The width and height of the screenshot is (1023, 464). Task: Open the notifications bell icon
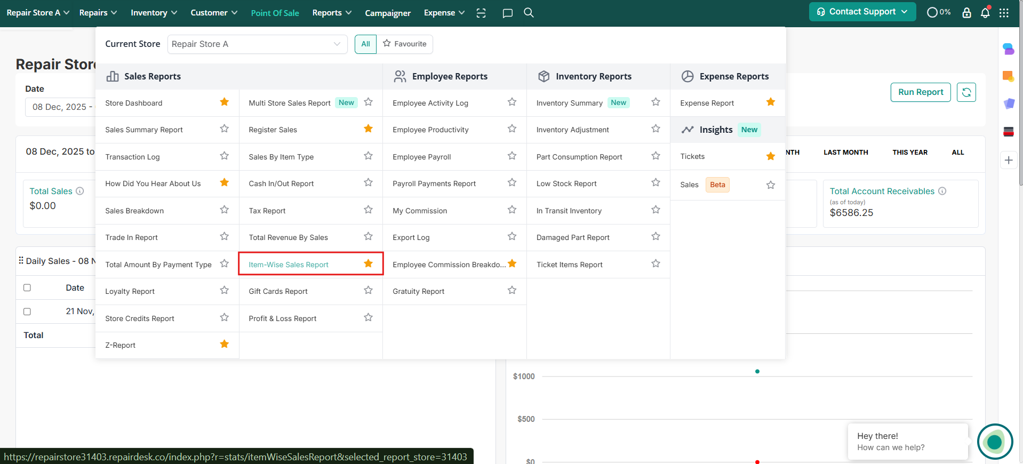pyautogui.click(x=985, y=13)
